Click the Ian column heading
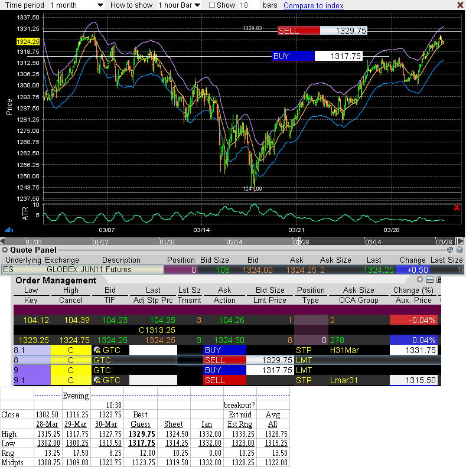 [207, 424]
